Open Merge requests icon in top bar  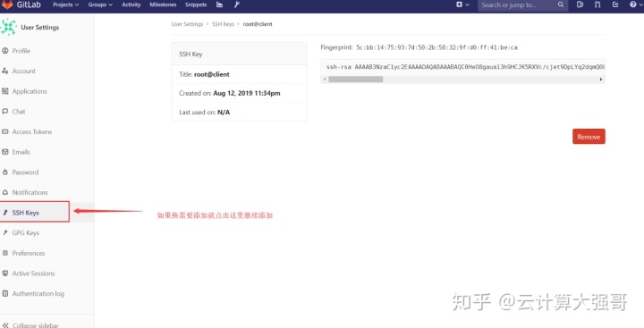click(597, 4)
